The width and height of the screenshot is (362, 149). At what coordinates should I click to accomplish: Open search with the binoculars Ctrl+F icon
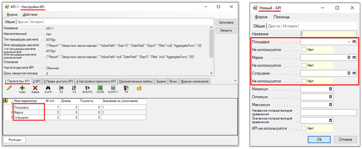pos(48,88)
